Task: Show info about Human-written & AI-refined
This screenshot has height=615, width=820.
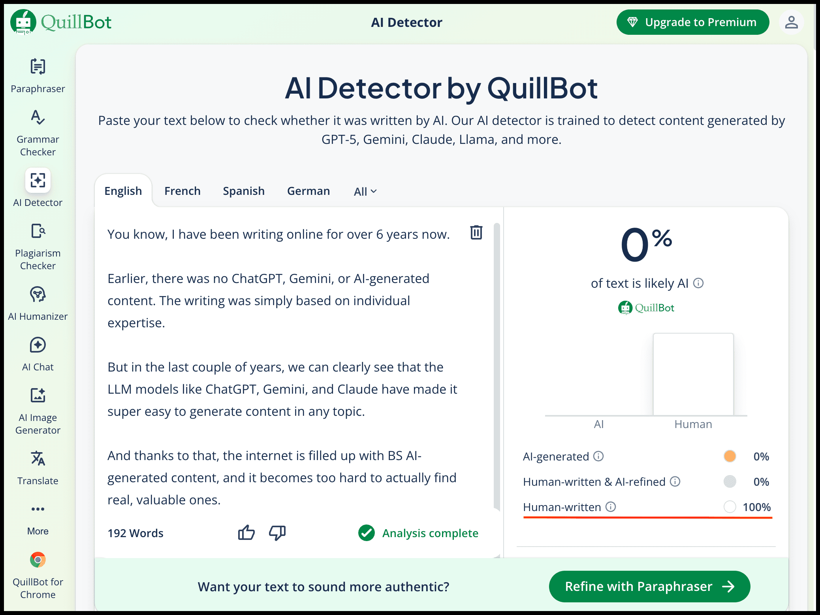Action: click(675, 481)
